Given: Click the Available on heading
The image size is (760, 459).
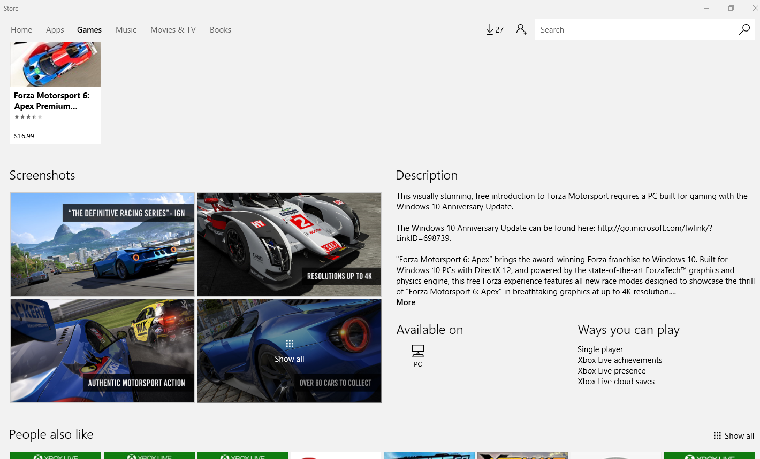Looking at the screenshot, I should pyautogui.click(x=430, y=330).
